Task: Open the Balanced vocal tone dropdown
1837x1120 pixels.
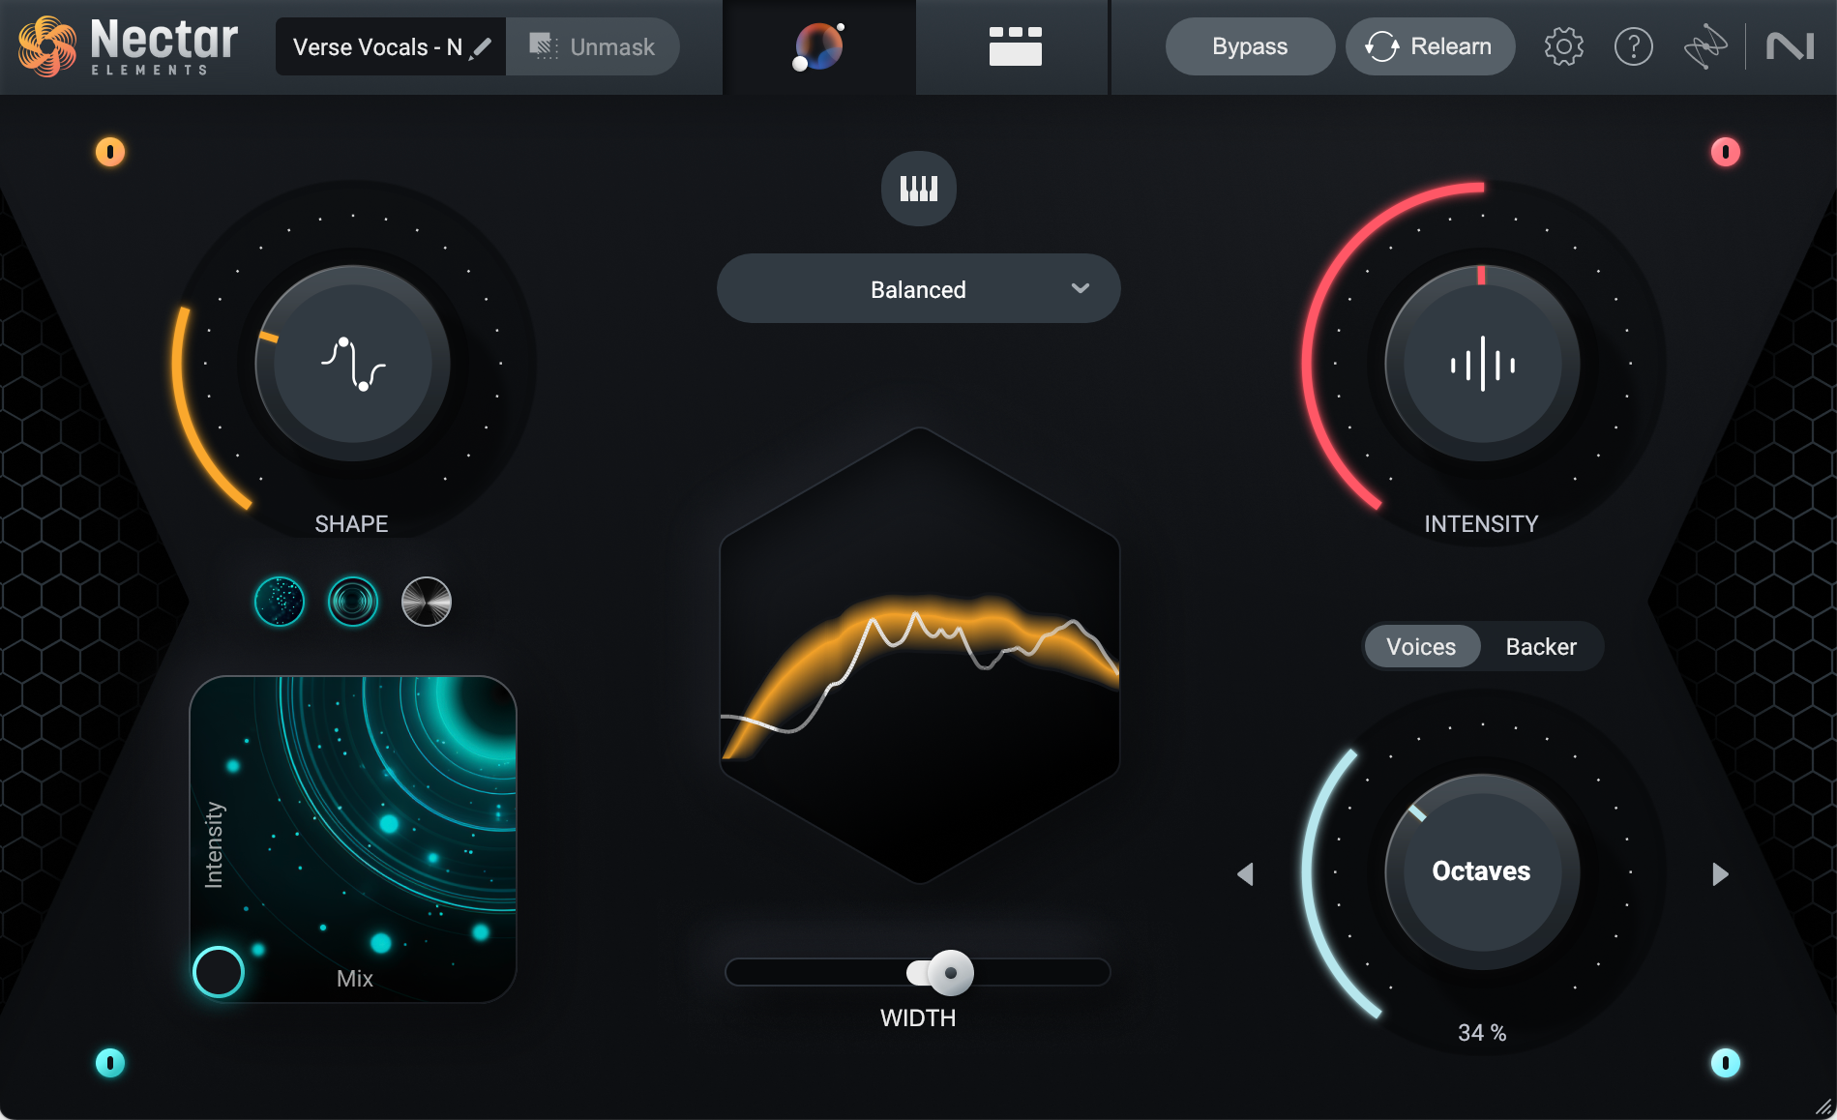Action: 917,287
